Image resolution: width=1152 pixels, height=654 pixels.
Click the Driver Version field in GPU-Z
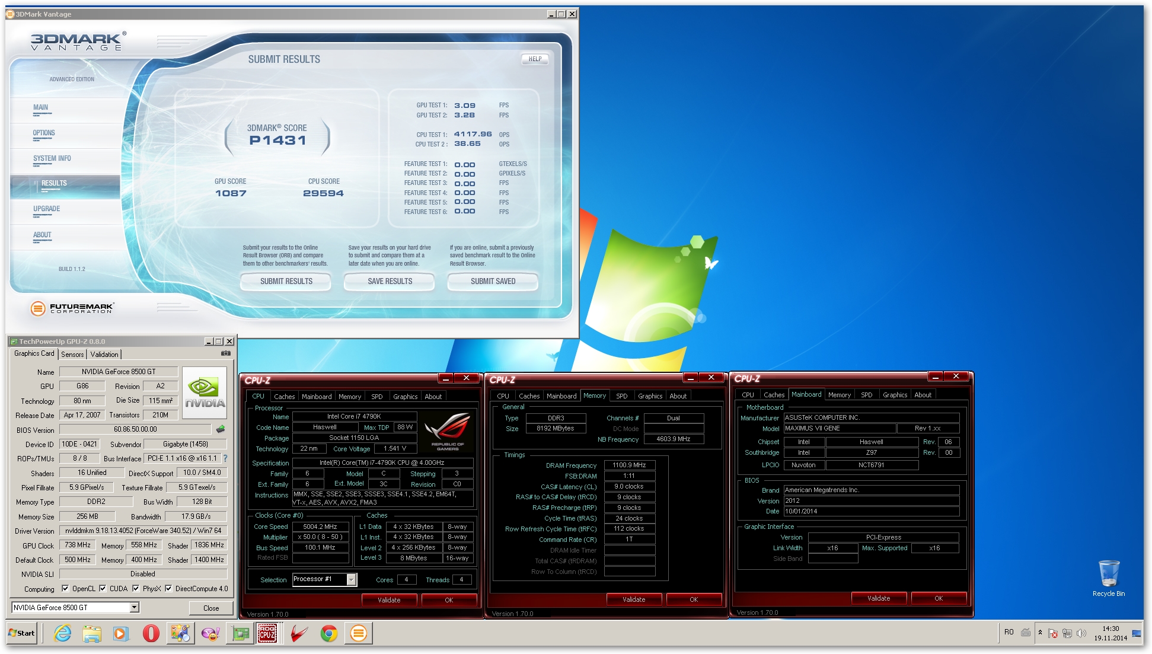click(143, 531)
